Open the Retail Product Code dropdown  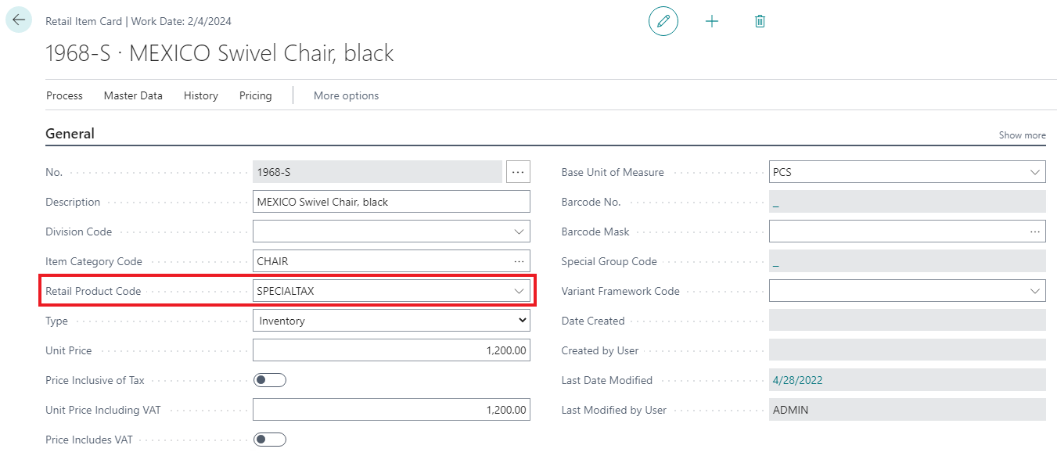(x=519, y=291)
